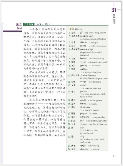
Task: Click the pinyin gǎiliáng in entry 9
Action: (x=84, y=69)
